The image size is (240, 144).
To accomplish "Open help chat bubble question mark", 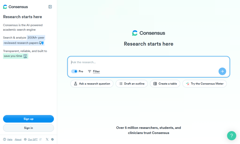I will click(232, 136).
